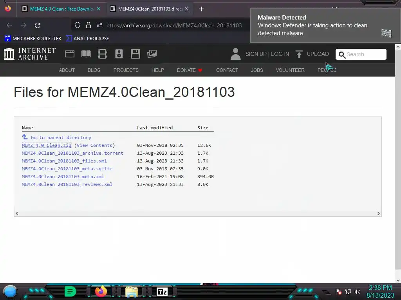Open the Internet Archive software floppy icon
This screenshot has width=401, height=300.
coord(135,54)
